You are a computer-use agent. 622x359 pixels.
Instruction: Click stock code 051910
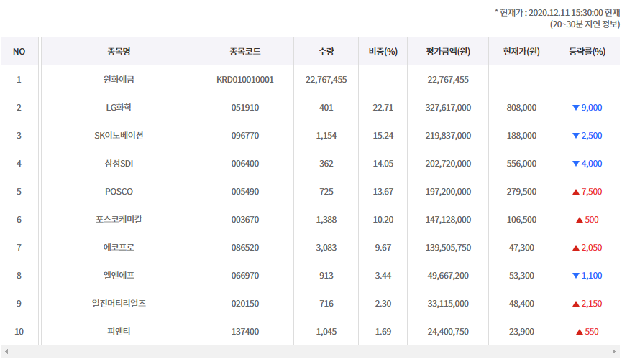tap(244, 108)
